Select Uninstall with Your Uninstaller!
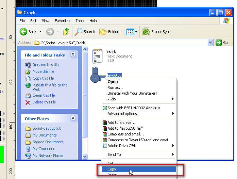This screenshot has width=237, height=179. [x=139, y=93]
